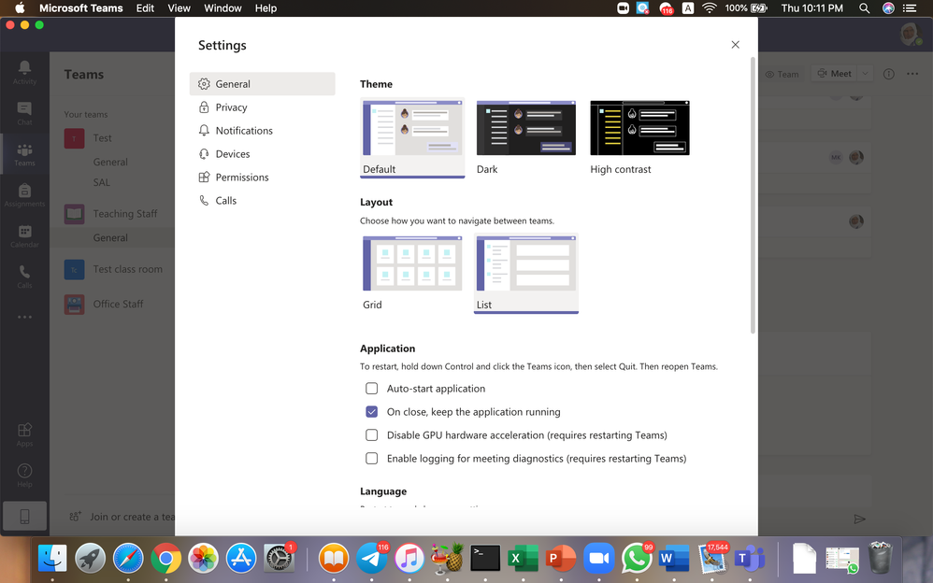The height and width of the screenshot is (583, 933).
Task: Click the Team button in channel header
Action: pos(782,75)
